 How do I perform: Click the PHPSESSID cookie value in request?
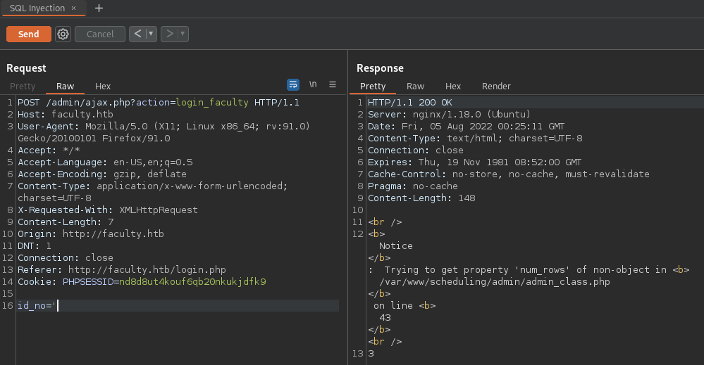[x=192, y=282]
